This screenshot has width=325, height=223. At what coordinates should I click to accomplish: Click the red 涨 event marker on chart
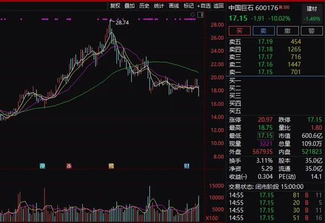click(69, 166)
